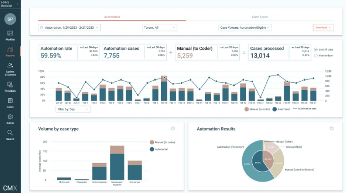Toggle Automated legend in daily chart
This screenshot has height=193, width=346.
(x=281, y=109)
